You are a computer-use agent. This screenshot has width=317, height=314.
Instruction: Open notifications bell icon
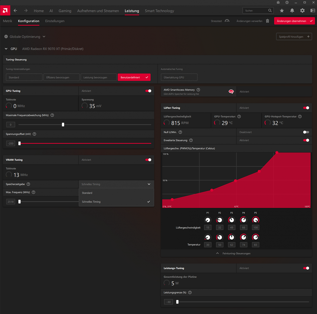(292, 10)
